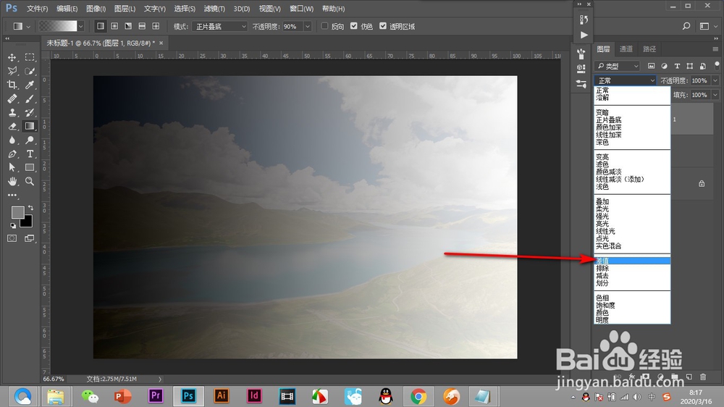Choose 叠加 blend mode in the list

[x=632, y=201]
